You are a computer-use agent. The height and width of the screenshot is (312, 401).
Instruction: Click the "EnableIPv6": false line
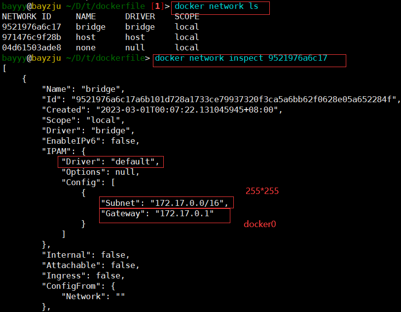(x=90, y=141)
